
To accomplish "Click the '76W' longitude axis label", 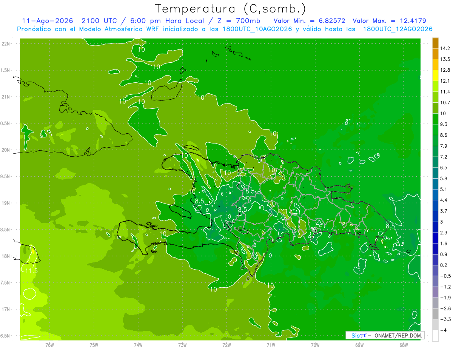I will [49, 345].
